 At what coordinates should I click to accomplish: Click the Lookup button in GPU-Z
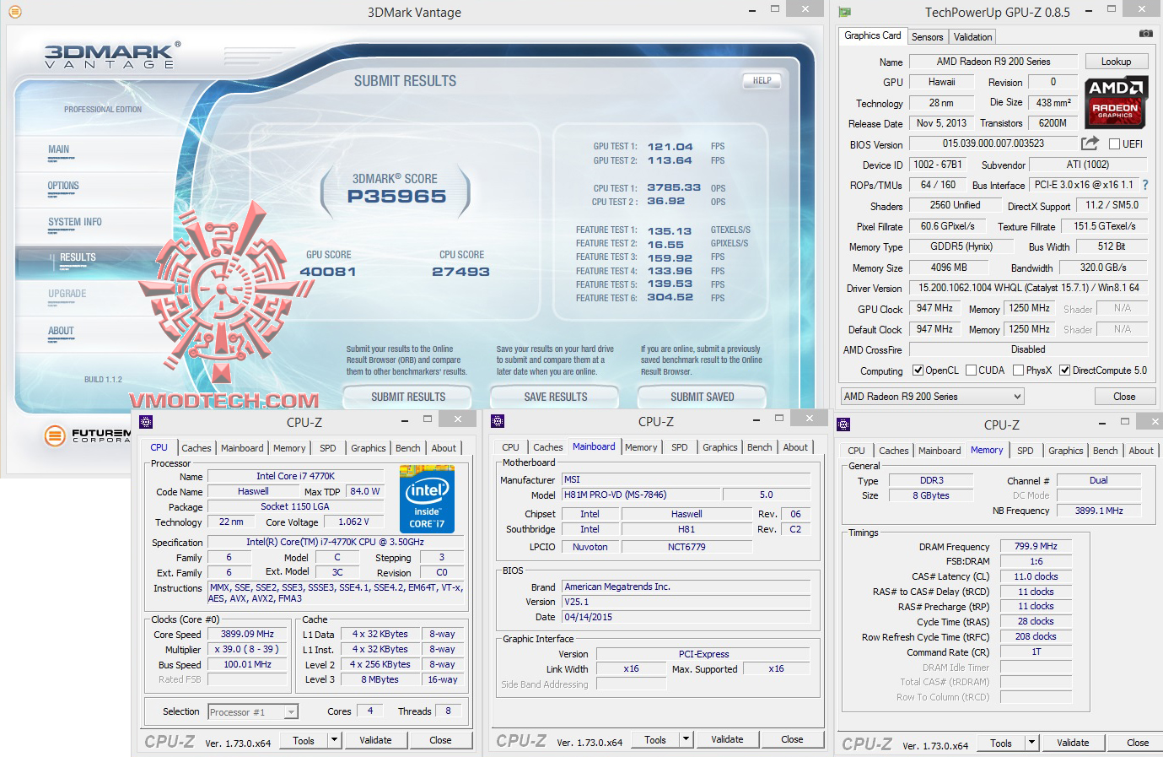coord(1116,61)
